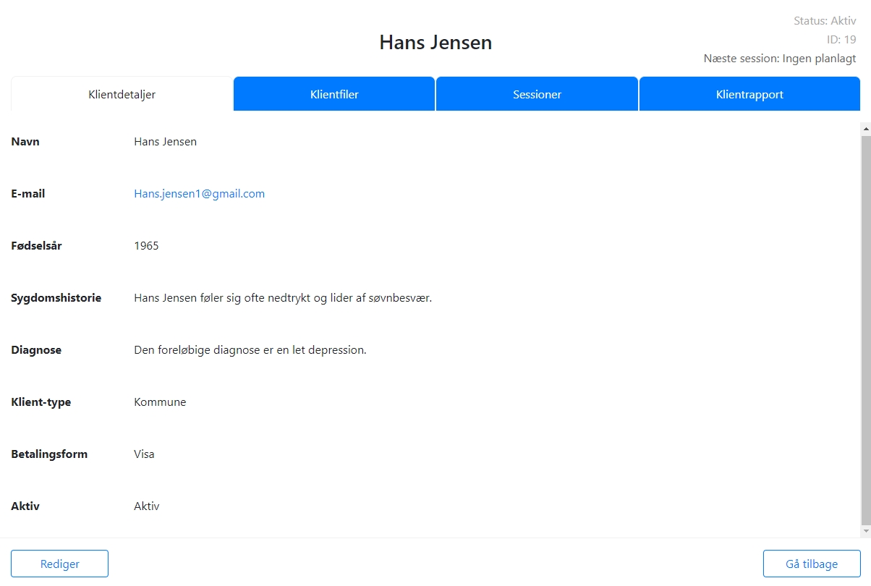Click the Kommune client type value
Screen dimensions: 871x586
(x=160, y=402)
